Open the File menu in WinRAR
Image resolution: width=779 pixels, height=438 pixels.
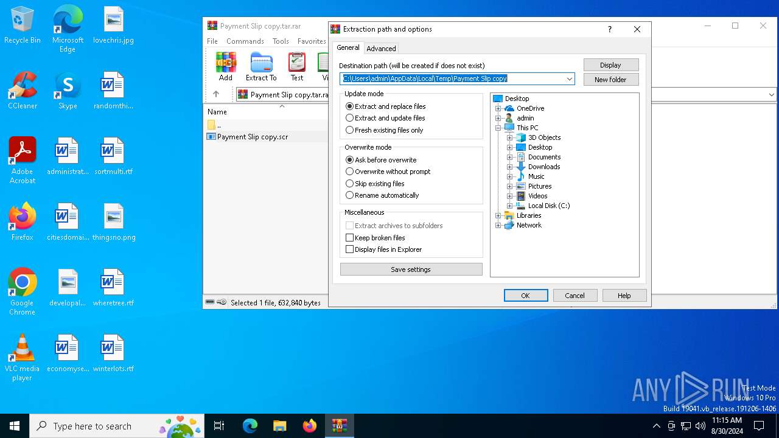coord(212,41)
